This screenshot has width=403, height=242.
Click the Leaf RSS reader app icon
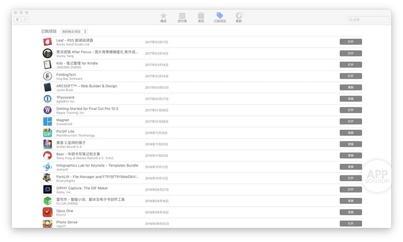coord(48,42)
